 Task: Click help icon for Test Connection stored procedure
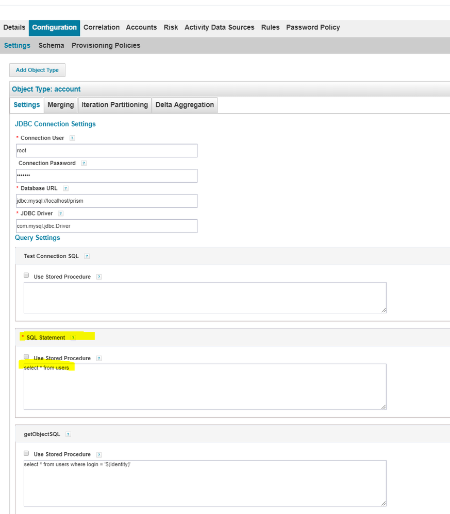(x=98, y=277)
